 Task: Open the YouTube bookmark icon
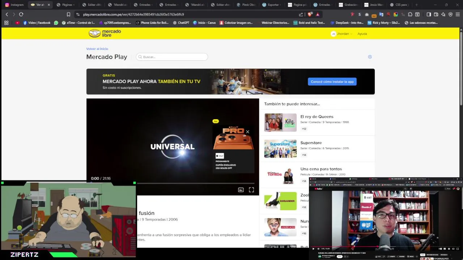17,23
